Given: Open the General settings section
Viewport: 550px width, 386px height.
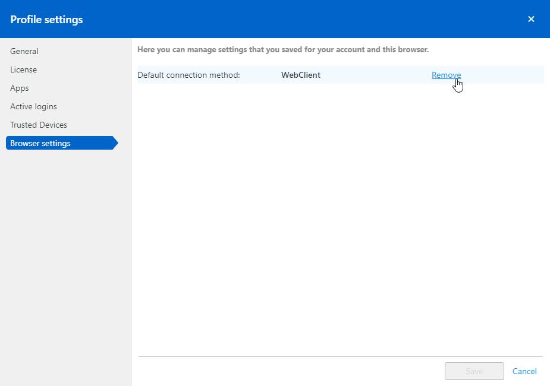Looking at the screenshot, I should [24, 51].
